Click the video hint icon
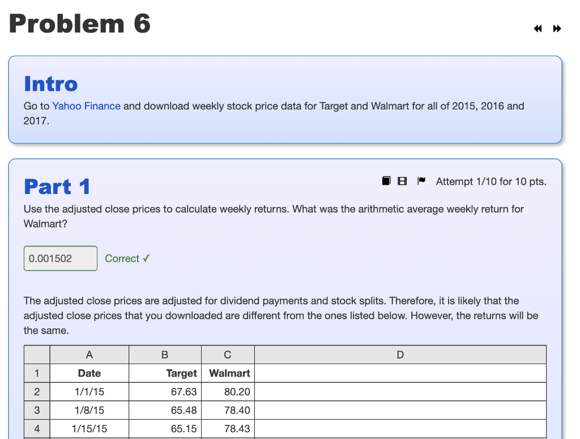580x439 pixels. click(402, 180)
